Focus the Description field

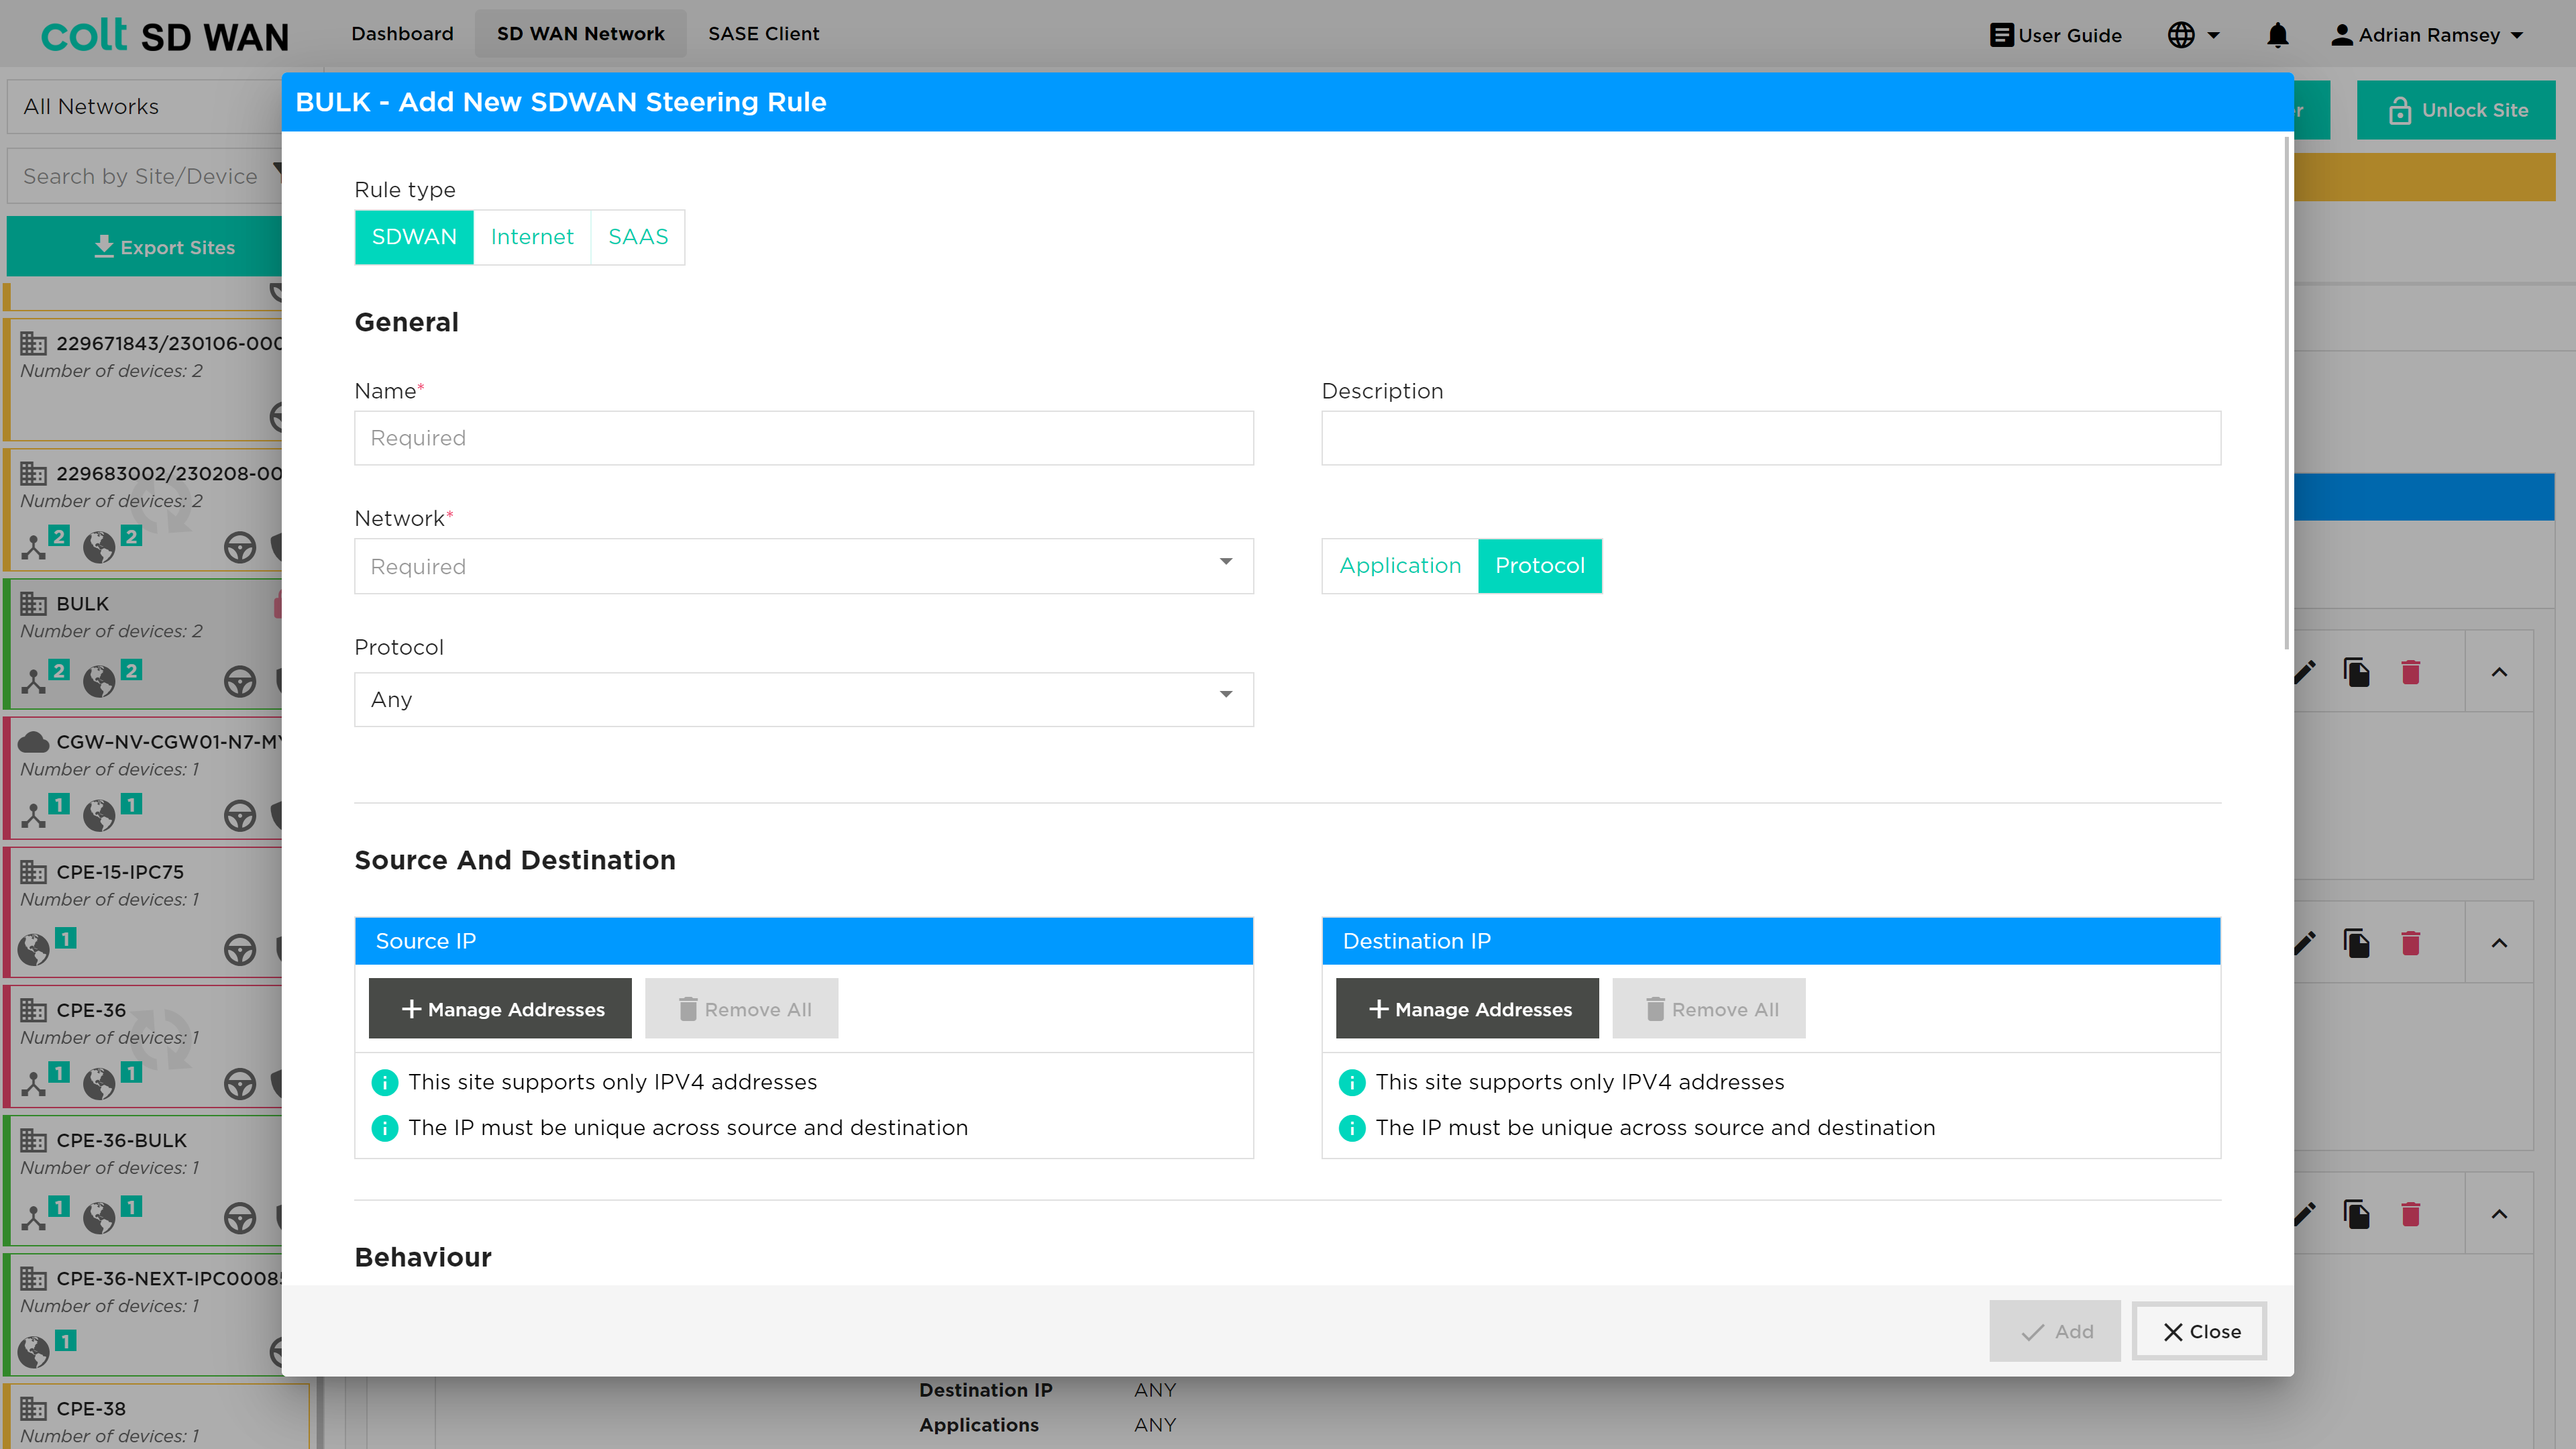pyautogui.click(x=1771, y=438)
